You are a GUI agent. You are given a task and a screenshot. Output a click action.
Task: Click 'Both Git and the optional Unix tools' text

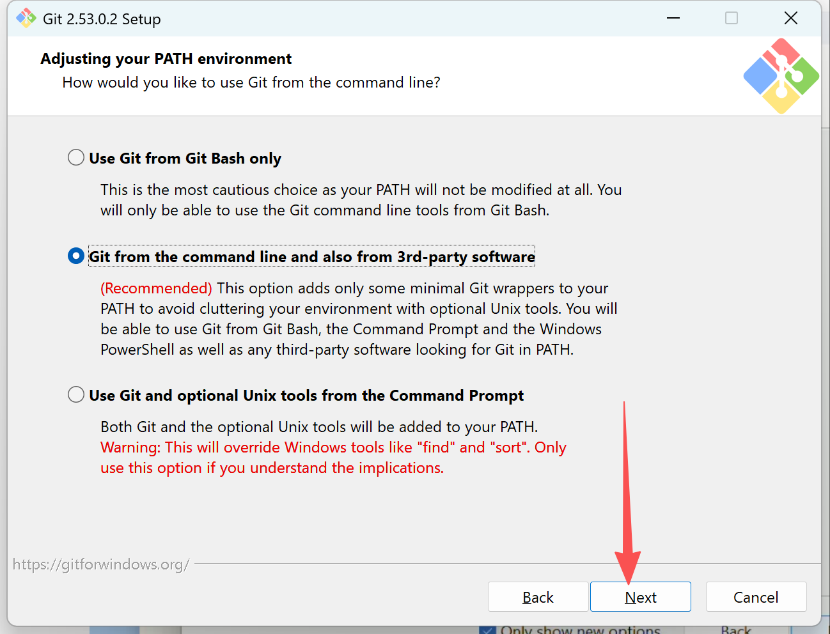point(319,427)
